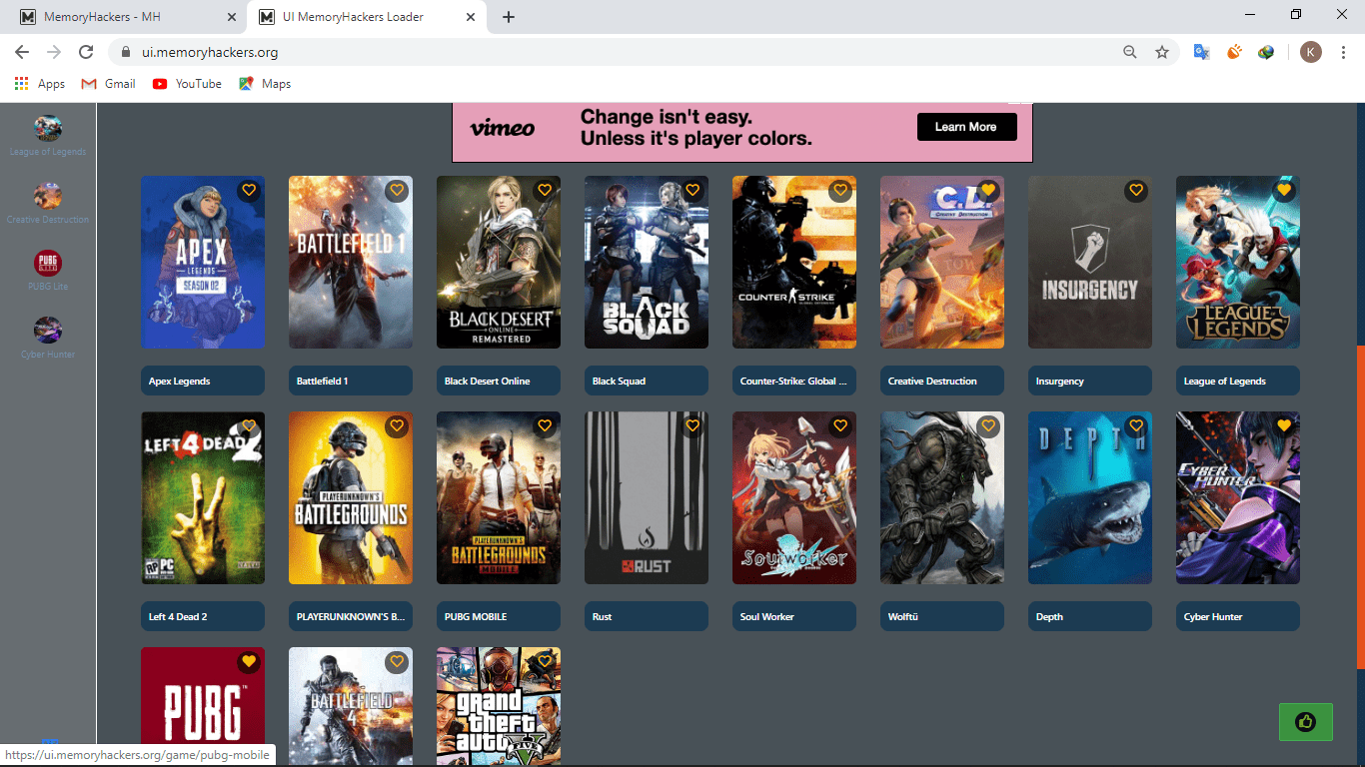Click the Cyber Hunter title button
1365x767 pixels.
point(1238,616)
